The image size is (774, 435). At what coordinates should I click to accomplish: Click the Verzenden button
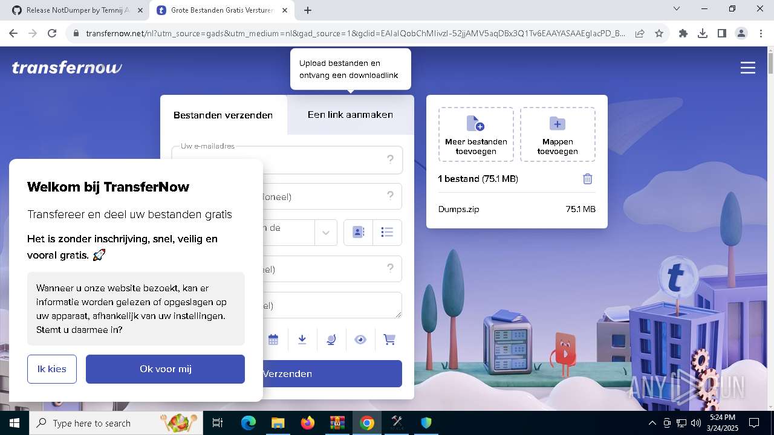pos(287,373)
